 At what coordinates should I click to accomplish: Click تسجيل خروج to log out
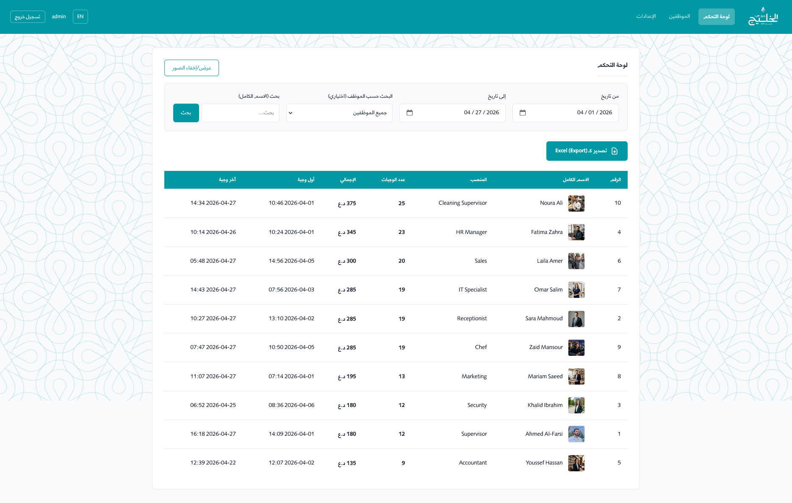(x=28, y=16)
